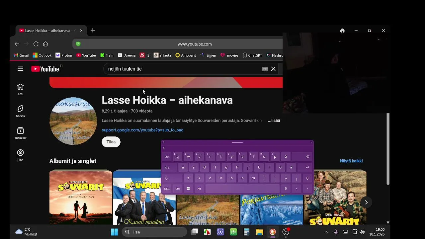425x239 pixels.
Task: Open movies bookmark
Action: click(x=229, y=55)
